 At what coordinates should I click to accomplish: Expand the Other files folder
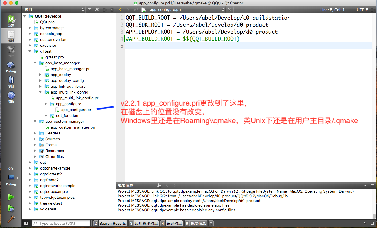point(35,157)
